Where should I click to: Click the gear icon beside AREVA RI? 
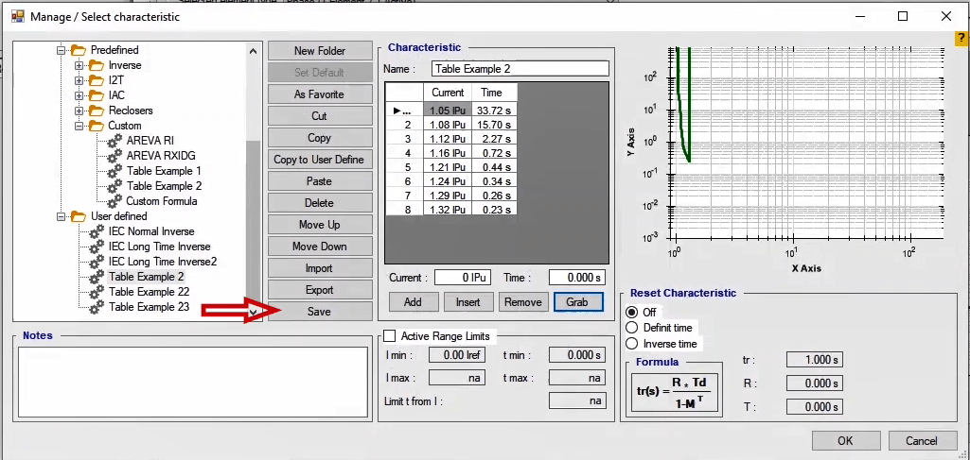[x=115, y=141]
